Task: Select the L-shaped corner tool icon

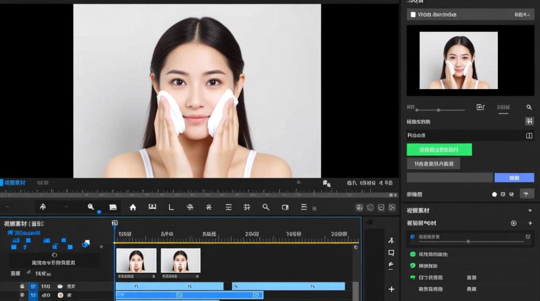Action: (171, 207)
